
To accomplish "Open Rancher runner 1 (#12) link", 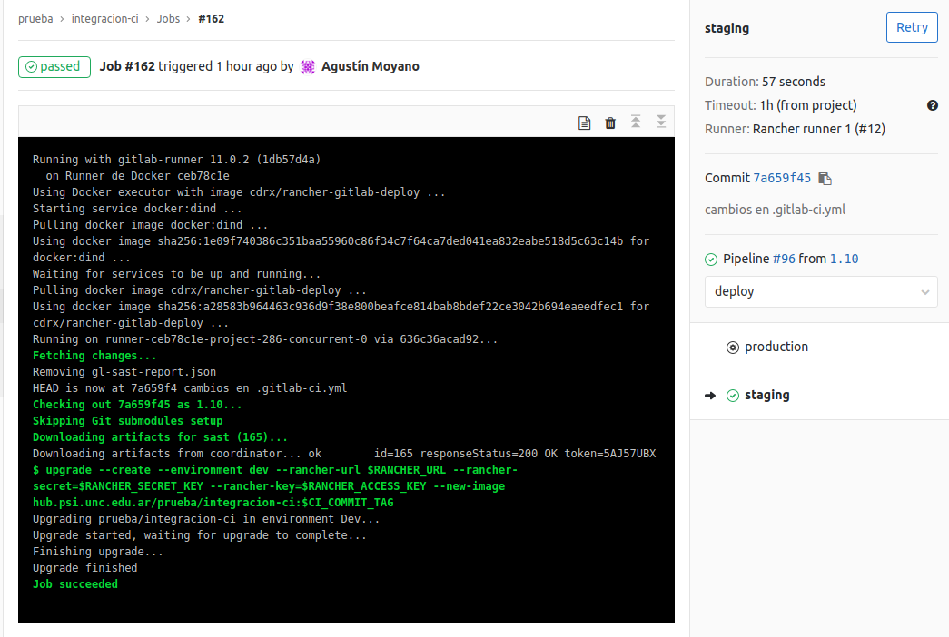I will tap(819, 129).
